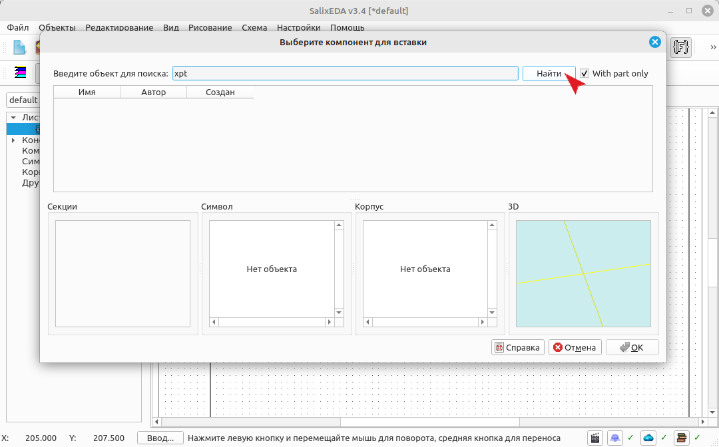Click the Y coordinate value 207.500
This screenshot has height=447, width=719.
tap(109, 438)
